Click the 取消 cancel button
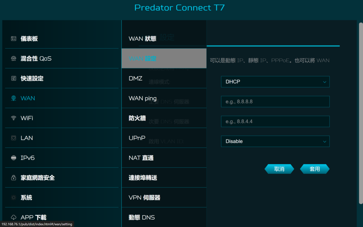Image resolution: width=363 pixels, height=227 pixels. click(x=279, y=169)
